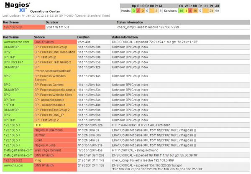Open Nagios XI Daemons service
Screen dimensions: 251x174
pyautogui.click(x=49, y=130)
